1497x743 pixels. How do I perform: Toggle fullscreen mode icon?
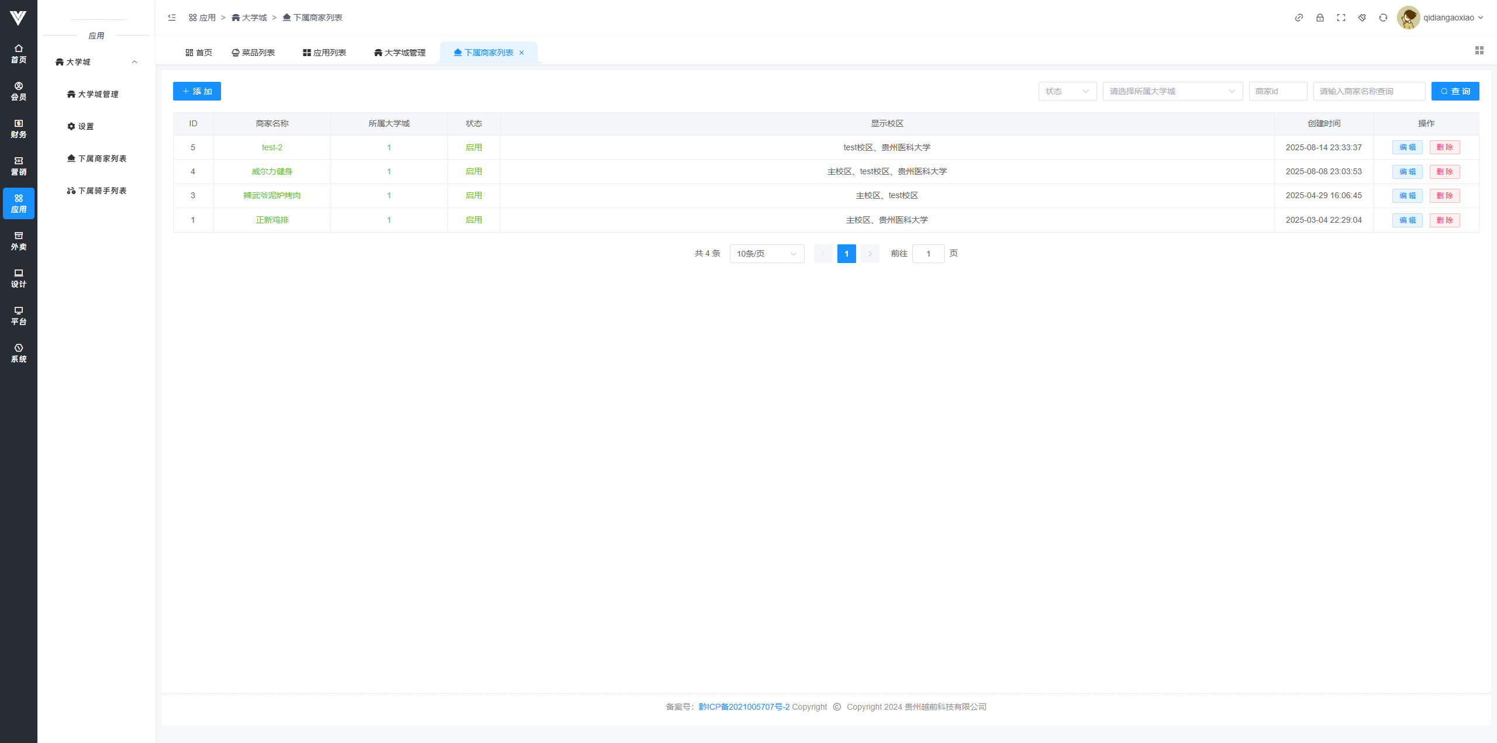(x=1341, y=18)
